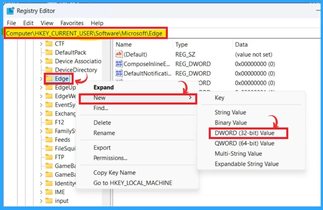
Task: Click the EventSy folder icon
Action: (x=49, y=105)
